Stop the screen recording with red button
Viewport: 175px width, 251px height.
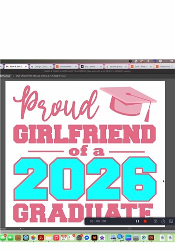(145, 221)
